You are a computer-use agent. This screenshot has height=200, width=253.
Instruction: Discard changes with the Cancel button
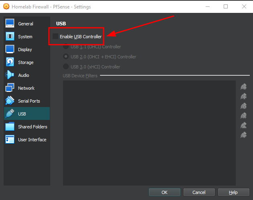click(x=199, y=192)
